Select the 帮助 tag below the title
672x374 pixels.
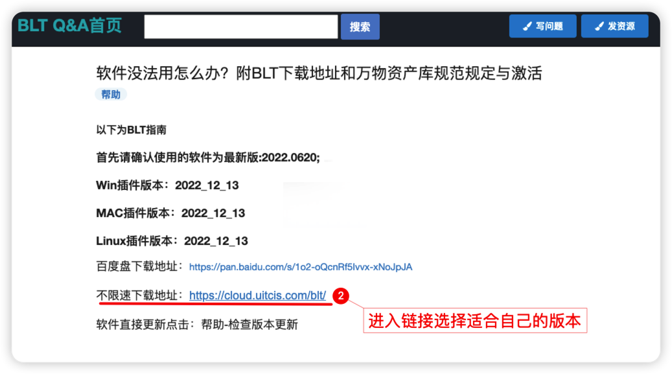[x=111, y=95]
